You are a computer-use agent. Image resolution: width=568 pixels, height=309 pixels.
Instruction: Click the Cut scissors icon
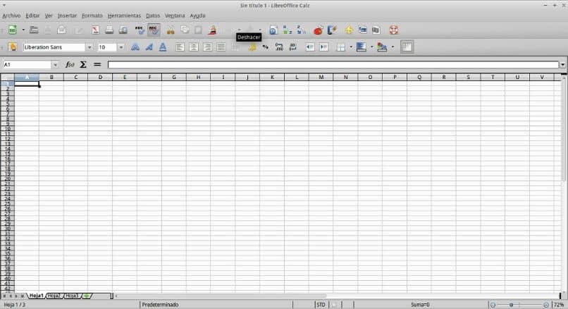click(x=171, y=30)
